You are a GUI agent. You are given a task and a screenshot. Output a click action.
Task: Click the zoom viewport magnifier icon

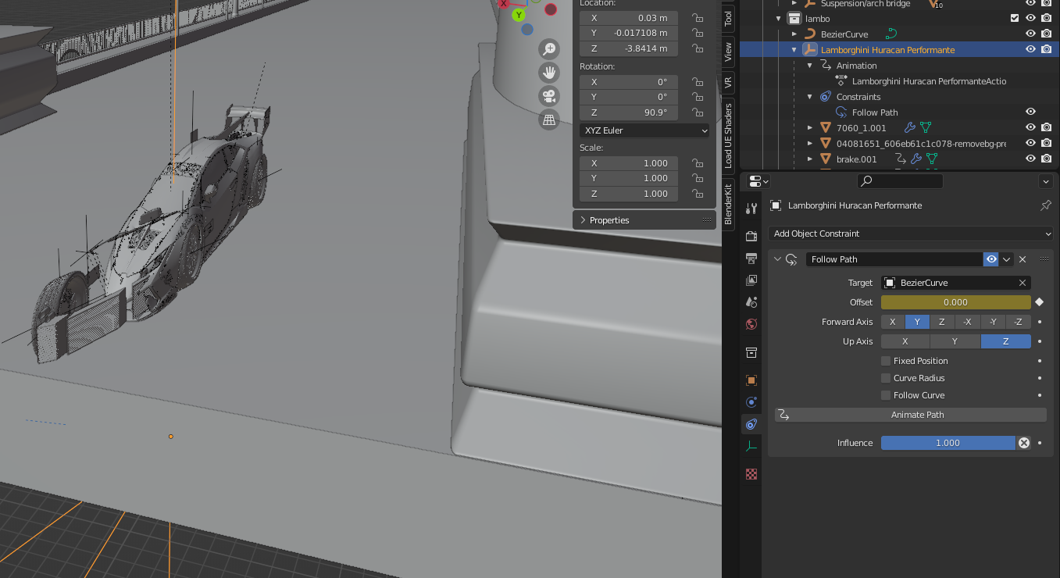point(549,49)
